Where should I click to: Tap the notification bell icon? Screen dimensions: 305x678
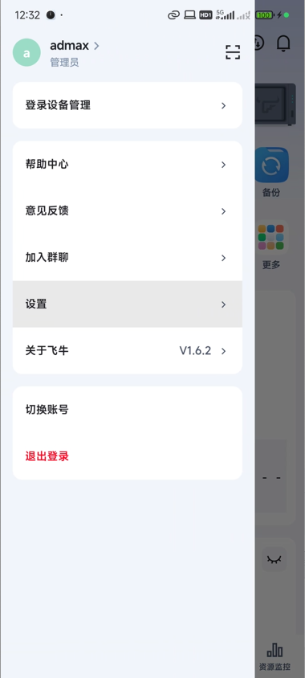click(x=283, y=43)
